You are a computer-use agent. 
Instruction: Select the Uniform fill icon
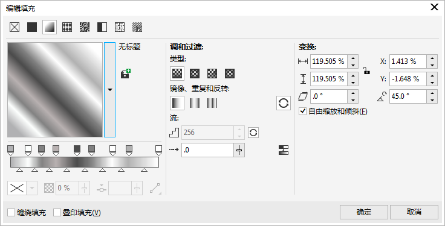[32, 28]
